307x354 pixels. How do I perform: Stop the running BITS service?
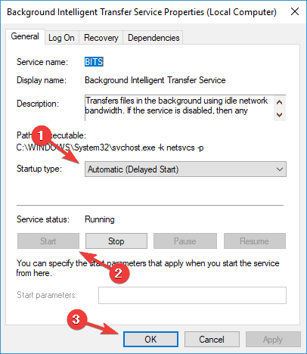point(116,241)
